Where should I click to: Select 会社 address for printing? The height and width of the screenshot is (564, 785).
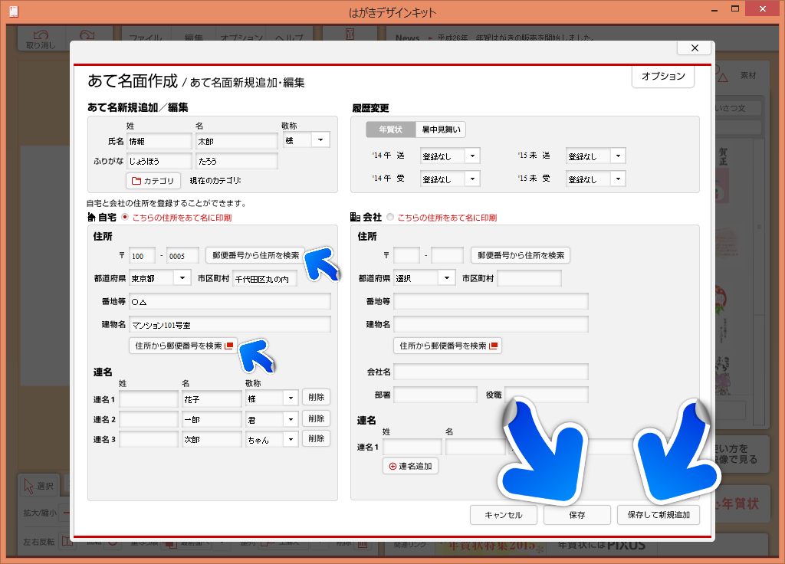391,218
